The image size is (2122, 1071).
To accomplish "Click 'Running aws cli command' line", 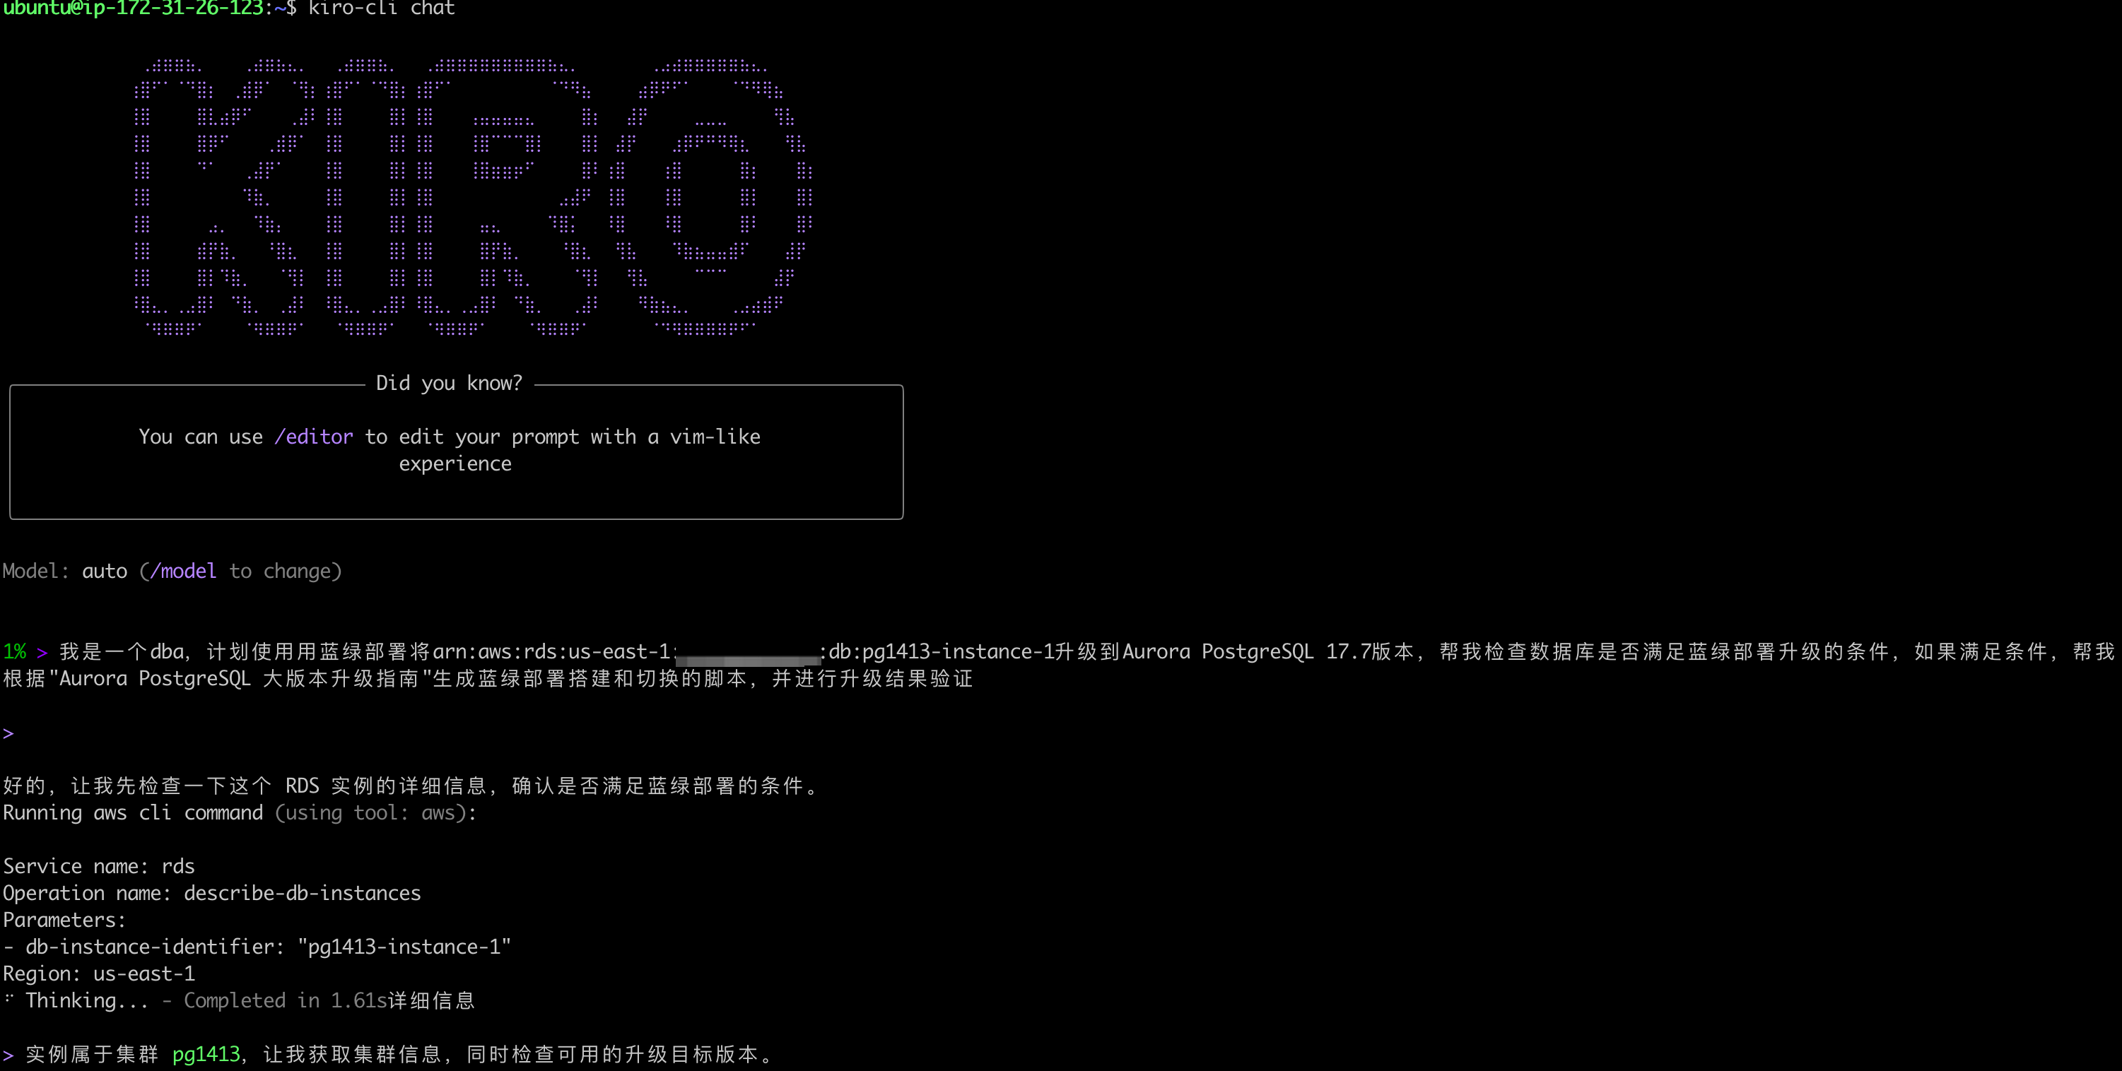I will [133, 813].
